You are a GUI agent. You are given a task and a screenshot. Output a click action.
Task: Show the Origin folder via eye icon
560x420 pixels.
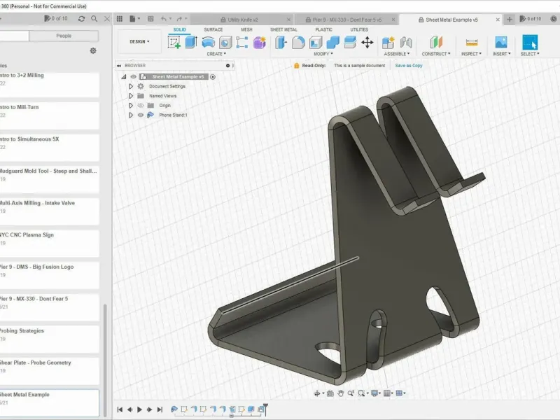pyautogui.click(x=140, y=105)
